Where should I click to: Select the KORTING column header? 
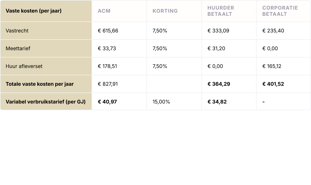tap(165, 11)
